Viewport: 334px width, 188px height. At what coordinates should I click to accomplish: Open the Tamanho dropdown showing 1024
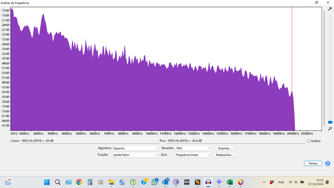coord(193,148)
